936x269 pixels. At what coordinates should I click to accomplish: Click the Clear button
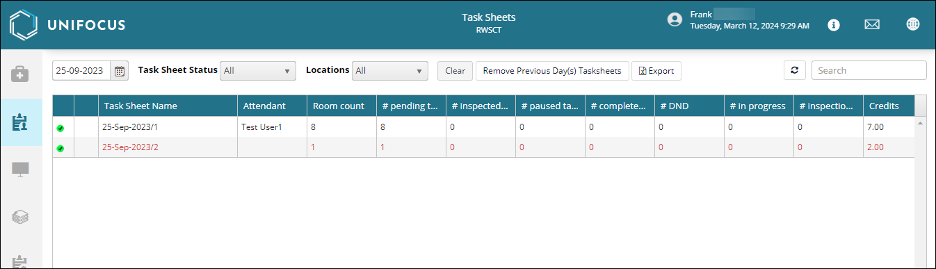click(x=455, y=71)
